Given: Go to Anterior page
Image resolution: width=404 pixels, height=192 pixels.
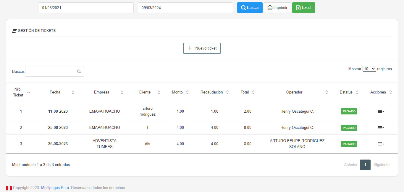Looking at the screenshot, I should pos(351,165).
